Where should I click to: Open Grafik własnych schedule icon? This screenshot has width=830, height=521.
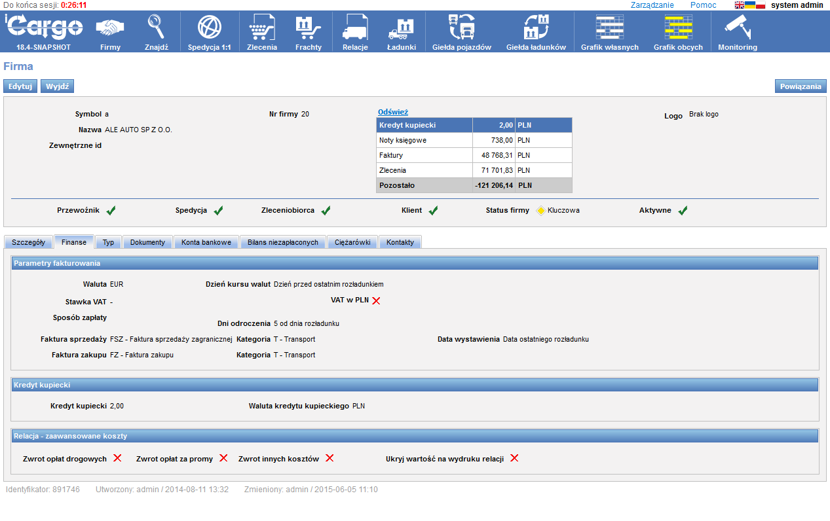coord(609,27)
